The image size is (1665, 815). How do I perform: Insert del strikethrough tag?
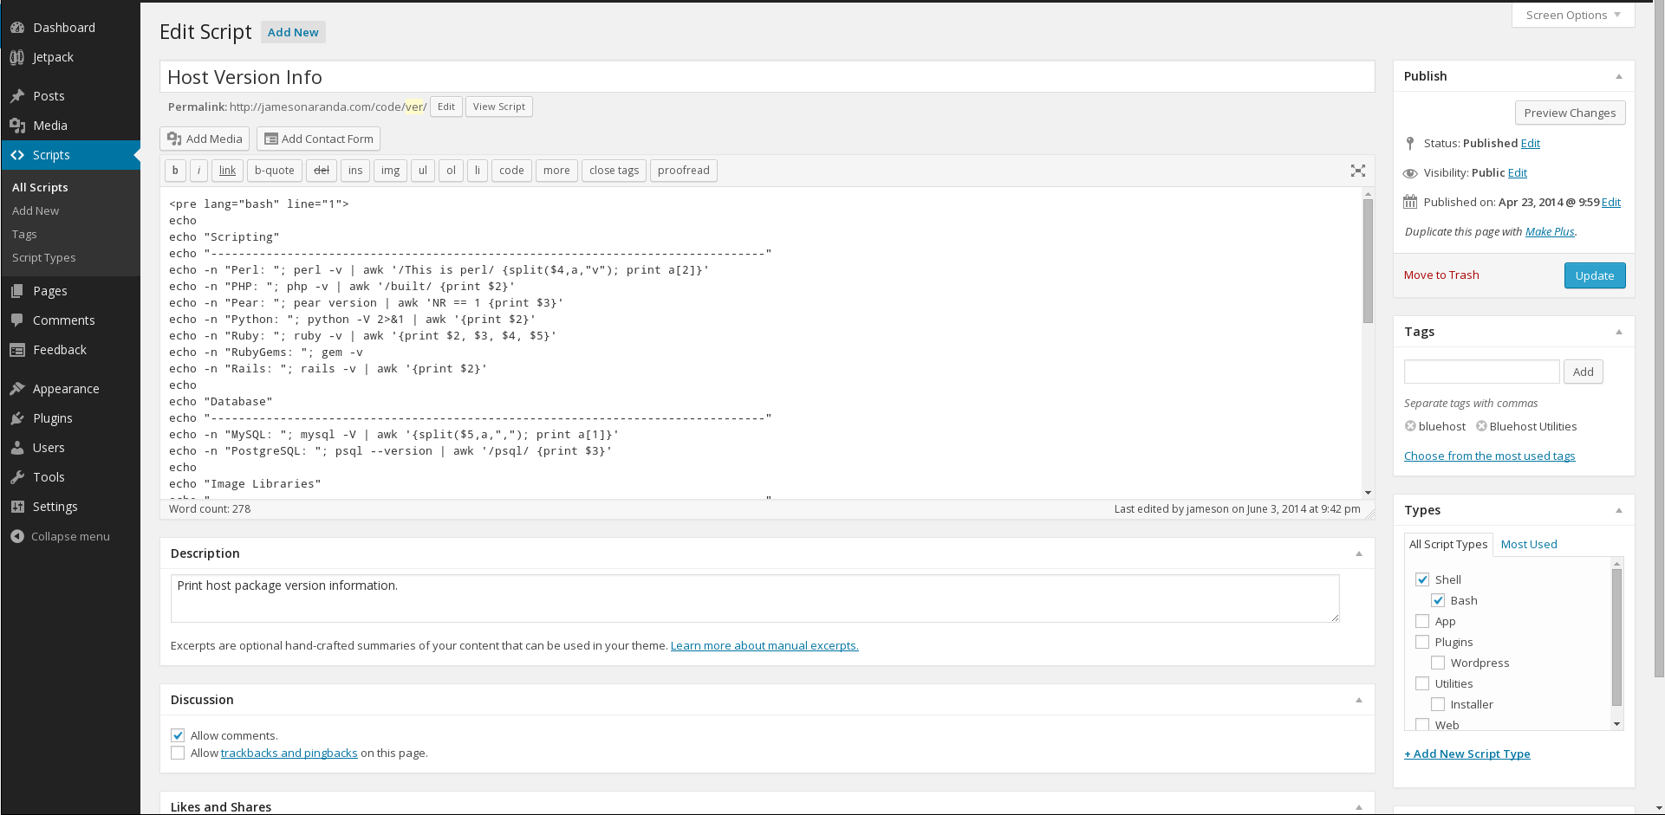tap(322, 171)
